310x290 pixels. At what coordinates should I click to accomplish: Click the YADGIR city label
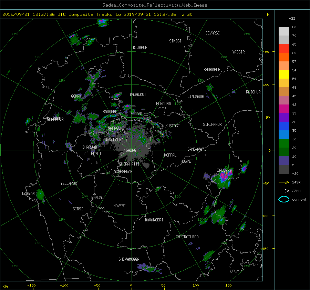pyautogui.click(x=238, y=52)
